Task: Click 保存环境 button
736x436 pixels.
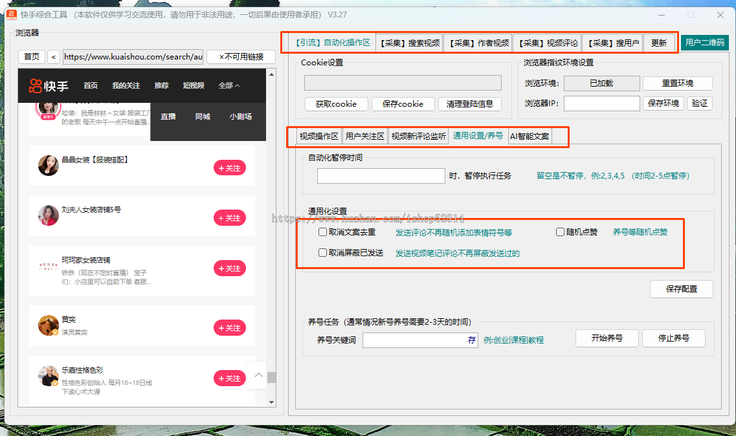Action: [664, 104]
